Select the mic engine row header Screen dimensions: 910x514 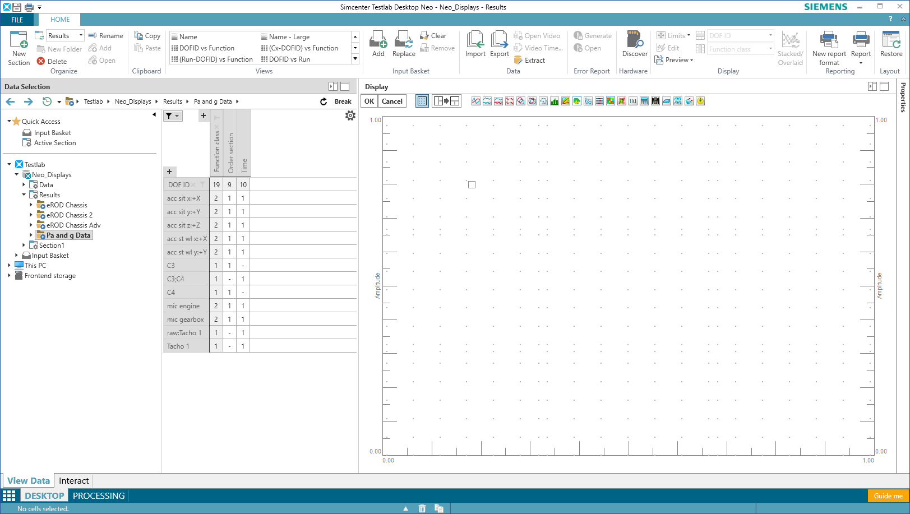183,306
